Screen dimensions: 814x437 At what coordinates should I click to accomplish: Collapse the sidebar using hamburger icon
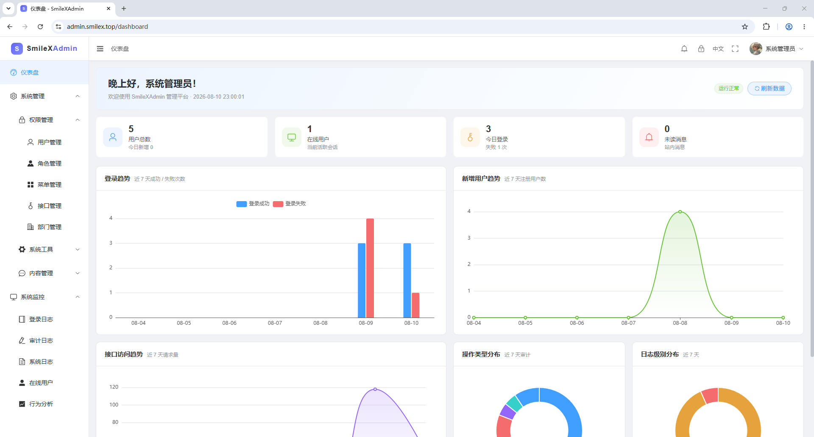[100, 49]
